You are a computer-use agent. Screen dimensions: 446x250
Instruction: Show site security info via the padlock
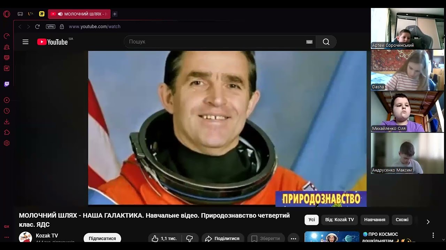tap(62, 26)
